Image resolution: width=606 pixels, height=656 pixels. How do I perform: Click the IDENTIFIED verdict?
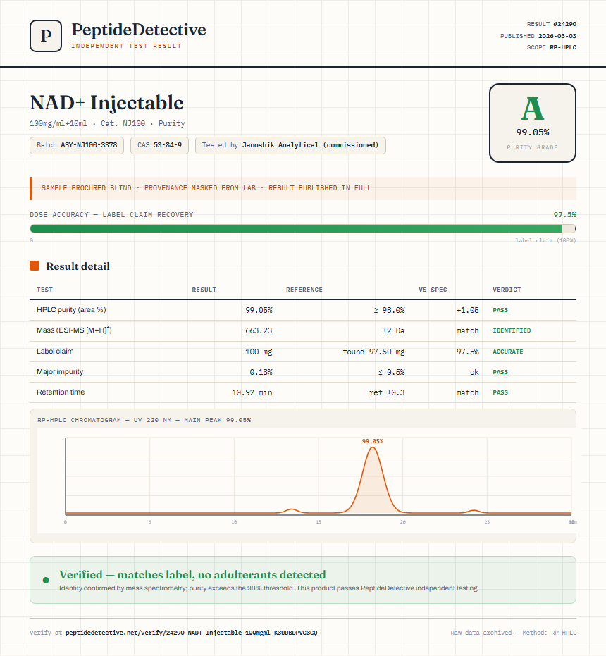click(x=512, y=330)
